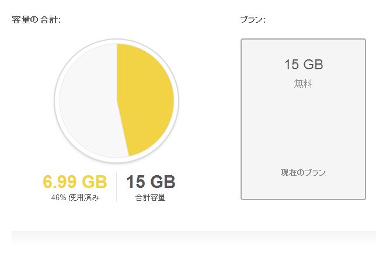Image resolution: width=376 pixels, height=259 pixels.
Task: Click the plan card's bottom border area
Action: pyautogui.click(x=303, y=199)
